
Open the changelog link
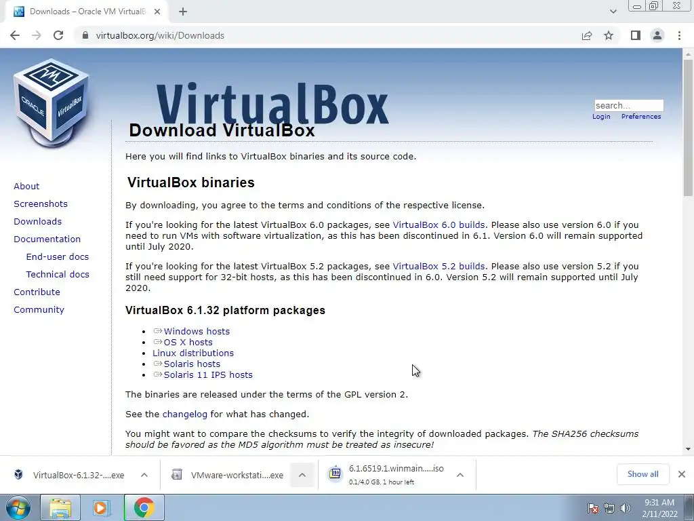tap(184, 414)
